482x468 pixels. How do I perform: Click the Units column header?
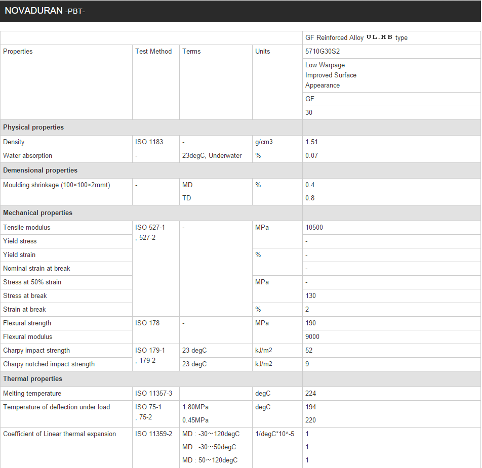click(262, 51)
